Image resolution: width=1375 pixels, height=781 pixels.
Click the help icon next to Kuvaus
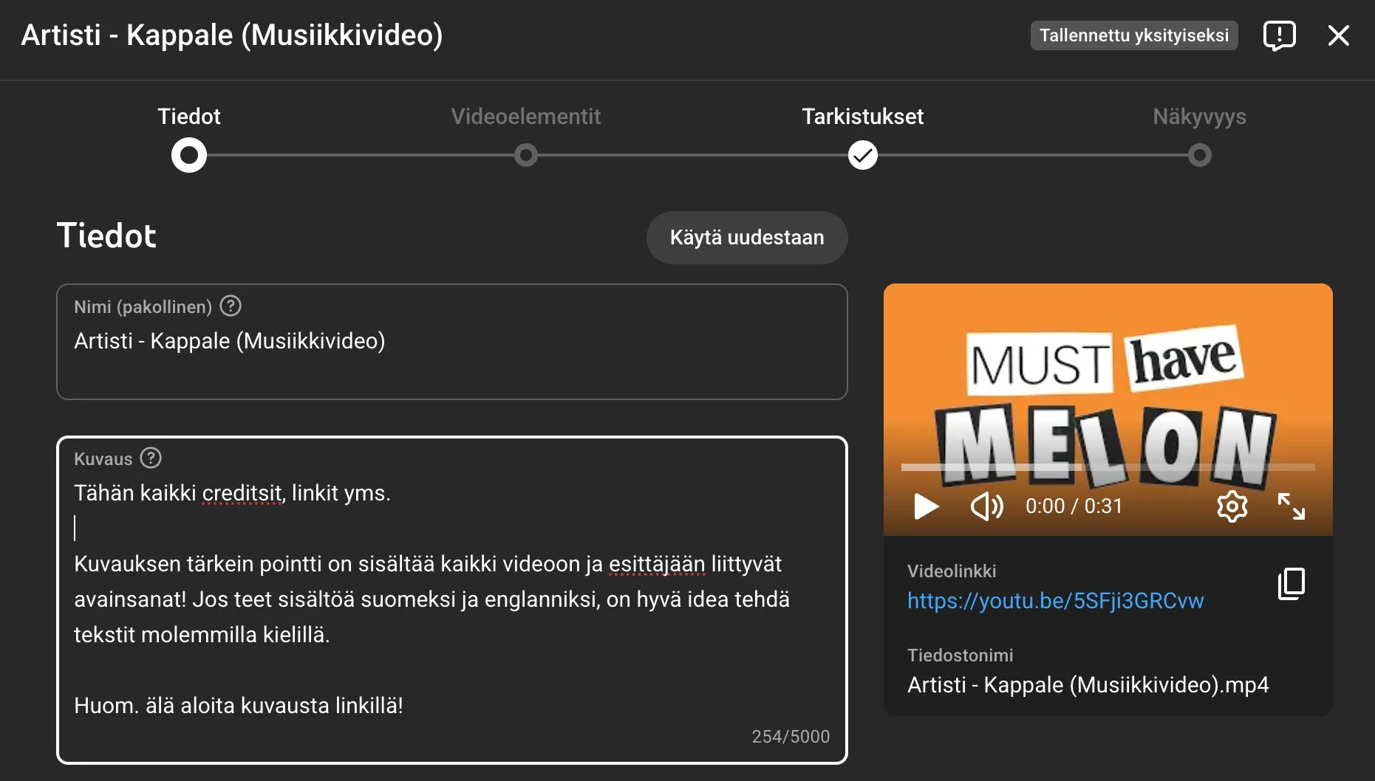coord(151,458)
